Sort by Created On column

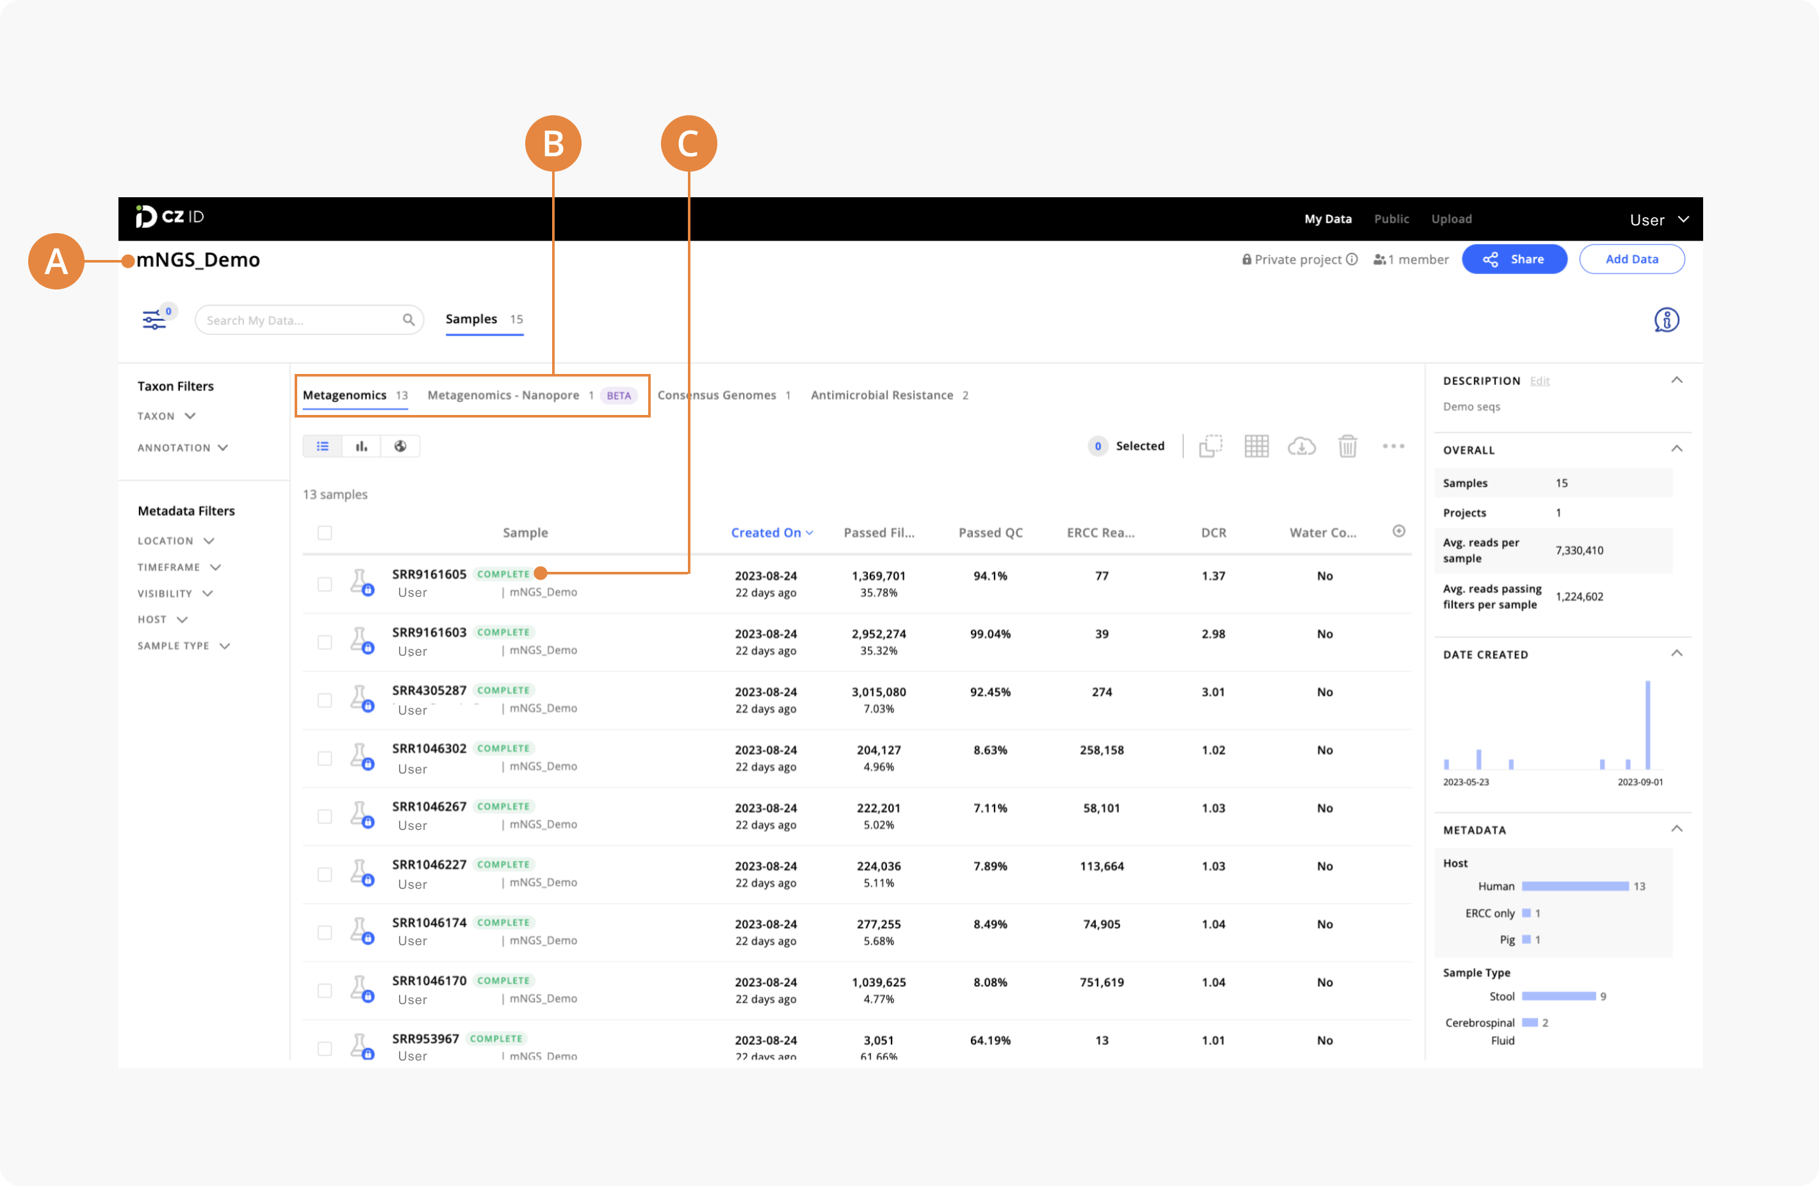772,533
